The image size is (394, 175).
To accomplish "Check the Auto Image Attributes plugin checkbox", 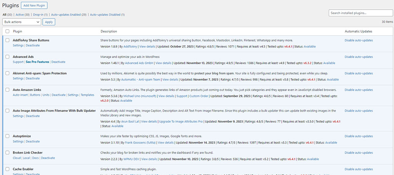I will pyautogui.click(x=8, y=111).
